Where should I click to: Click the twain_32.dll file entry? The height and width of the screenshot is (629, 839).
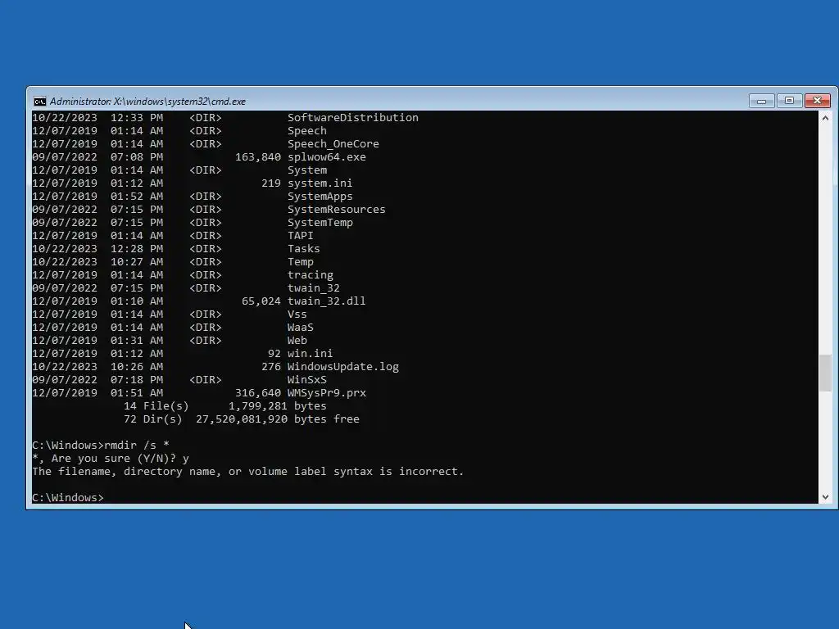tap(199, 301)
